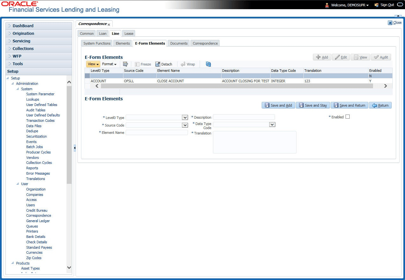The image size is (405, 280).
Task: Collapse the Administration tree node
Action: [13, 84]
